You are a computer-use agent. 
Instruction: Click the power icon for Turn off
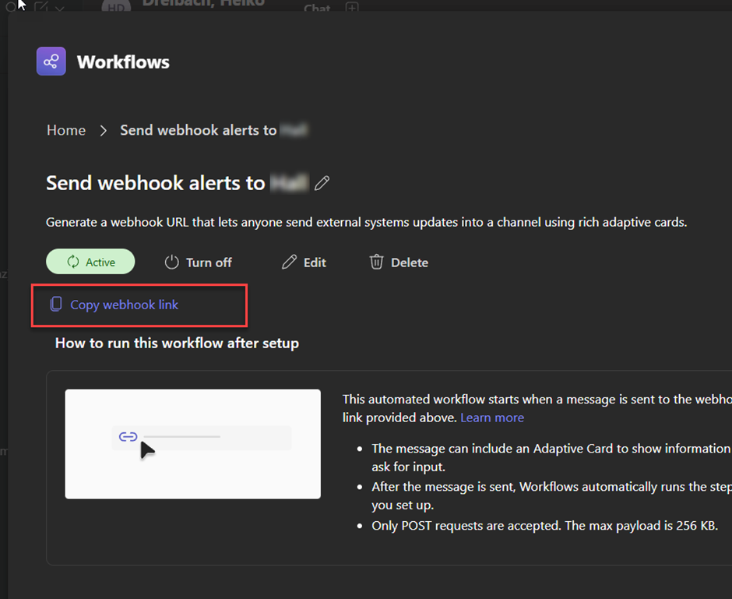click(x=172, y=263)
